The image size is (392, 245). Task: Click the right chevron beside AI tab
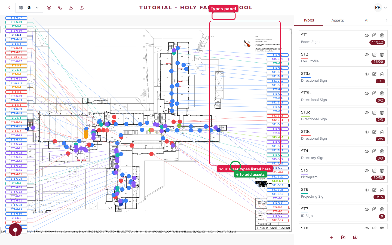click(386, 20)
